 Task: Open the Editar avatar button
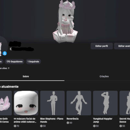coord(122,46)
